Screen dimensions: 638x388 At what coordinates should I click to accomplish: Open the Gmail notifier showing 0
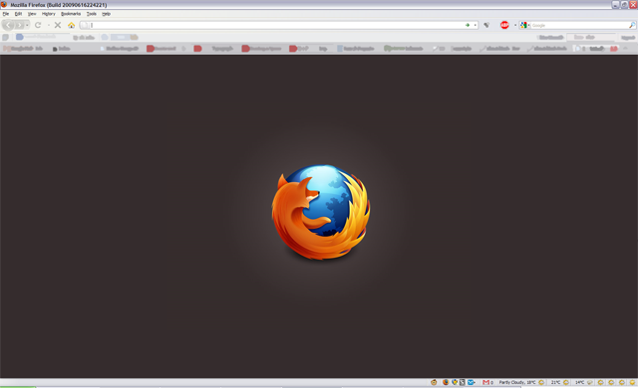pos(487,382)
